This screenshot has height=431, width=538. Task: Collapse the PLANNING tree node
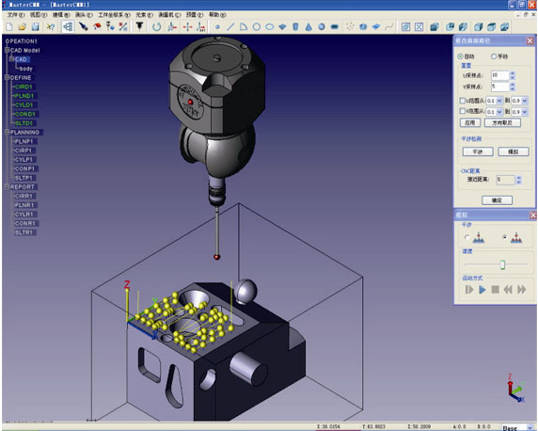[7, 132]
